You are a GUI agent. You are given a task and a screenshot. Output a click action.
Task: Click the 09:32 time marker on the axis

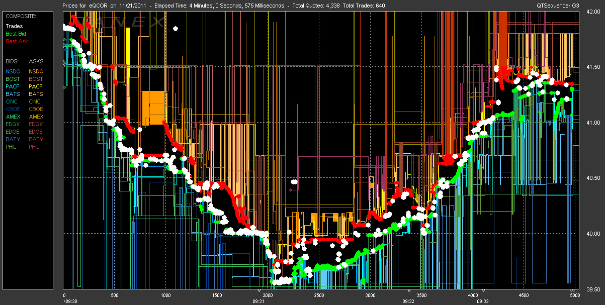pos(408,301)
